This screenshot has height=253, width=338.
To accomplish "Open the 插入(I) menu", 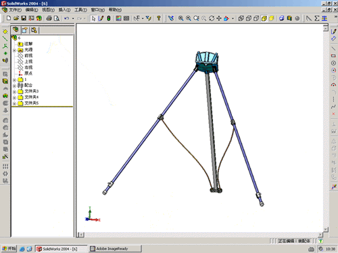I will pyautogui.click(x=64, y=9).
